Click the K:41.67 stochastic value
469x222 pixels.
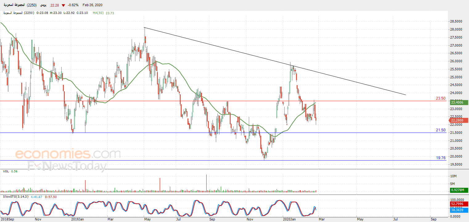[x=37, y=196]
